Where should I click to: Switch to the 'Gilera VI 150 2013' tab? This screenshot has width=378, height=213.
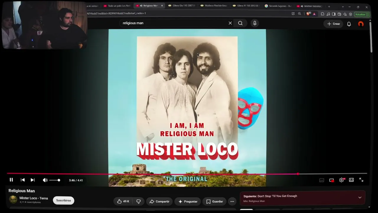pos(246,6)
